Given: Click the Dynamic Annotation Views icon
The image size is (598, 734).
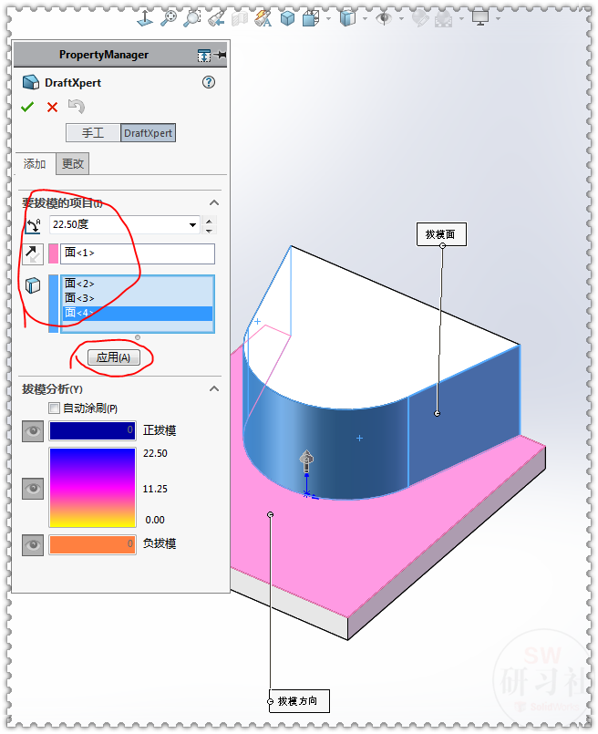Looking at the screenshot, I should (263, 18).
